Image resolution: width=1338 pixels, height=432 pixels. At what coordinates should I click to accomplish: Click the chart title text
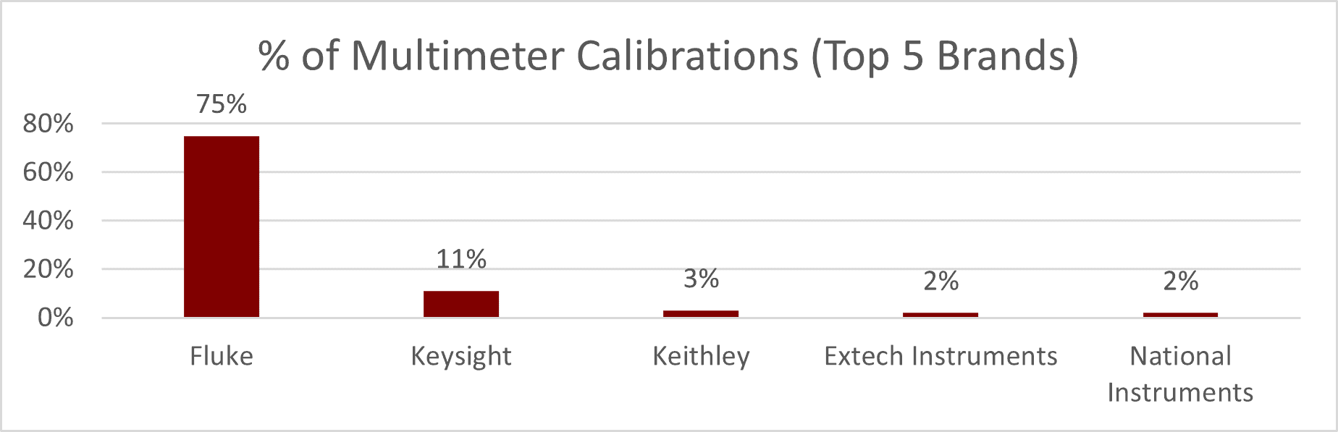coord(668,56)
